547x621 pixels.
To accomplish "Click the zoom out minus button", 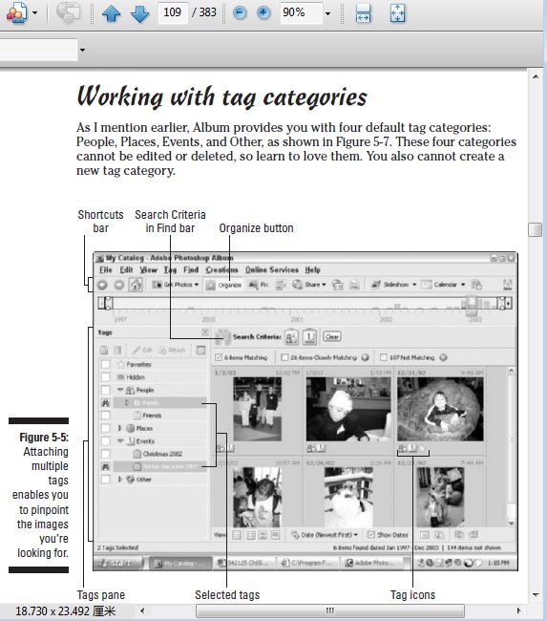I will point(239,12).
